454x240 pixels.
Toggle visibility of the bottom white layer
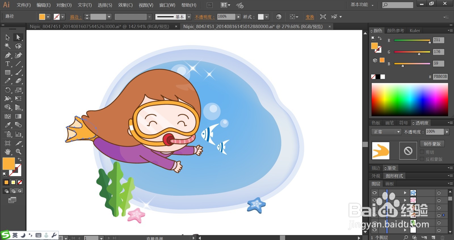point(375,230)
